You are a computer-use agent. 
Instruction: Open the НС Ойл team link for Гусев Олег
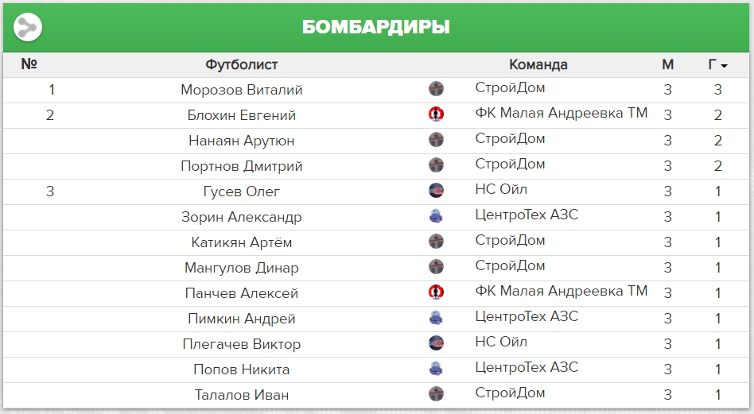click(x=501, y=190)
